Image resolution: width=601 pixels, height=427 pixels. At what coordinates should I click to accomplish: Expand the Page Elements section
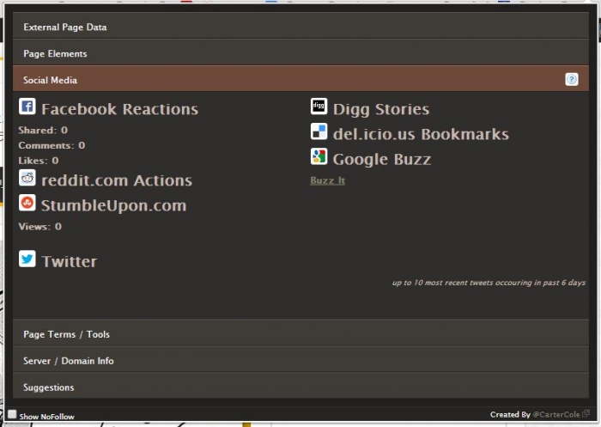click(x=300, y=52)
